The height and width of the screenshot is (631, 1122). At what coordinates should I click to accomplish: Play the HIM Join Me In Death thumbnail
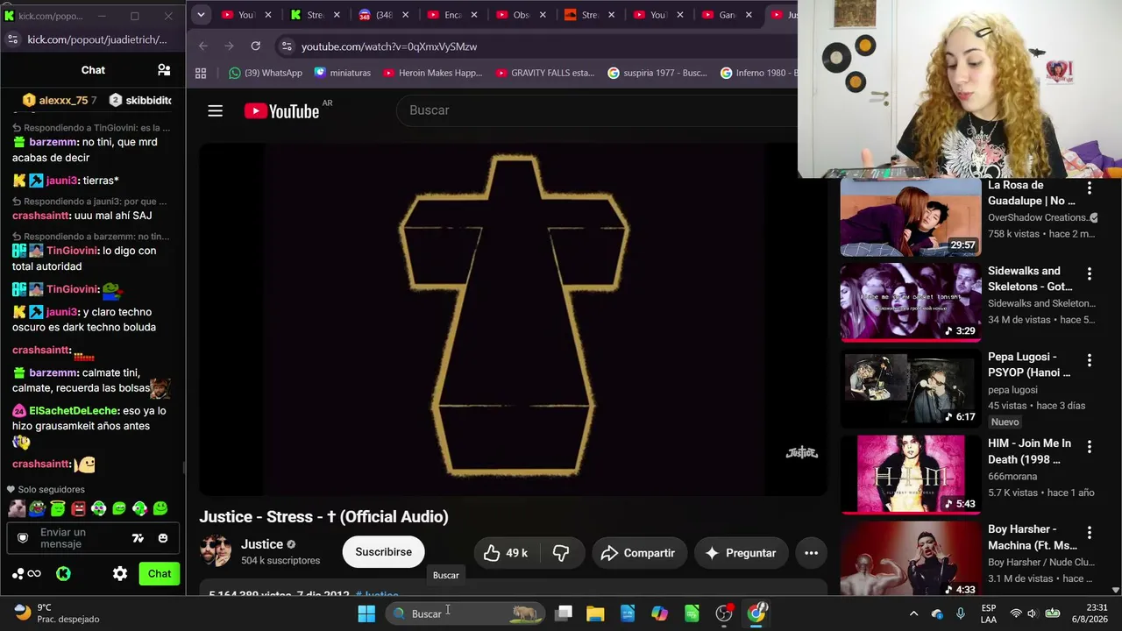coord(911,474)
